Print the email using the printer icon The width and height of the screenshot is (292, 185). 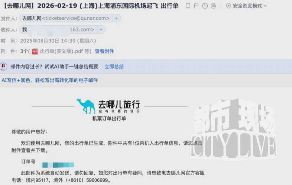point(213,6)
